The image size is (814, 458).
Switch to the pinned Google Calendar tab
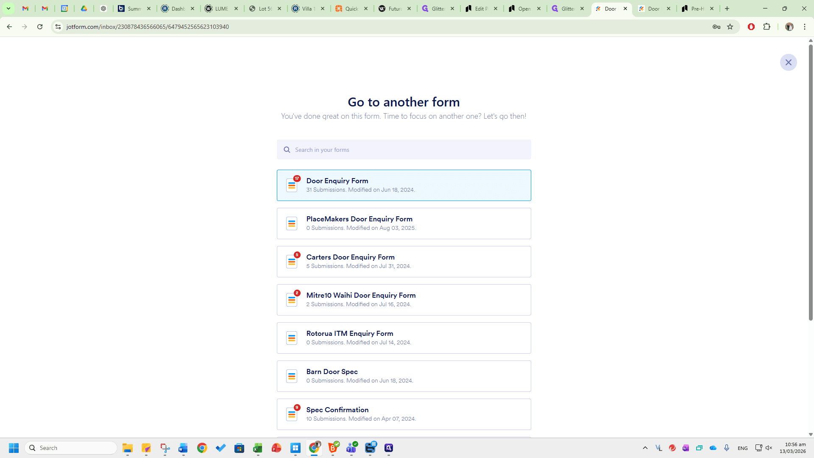pyautogui.click(x=64, y=8)
